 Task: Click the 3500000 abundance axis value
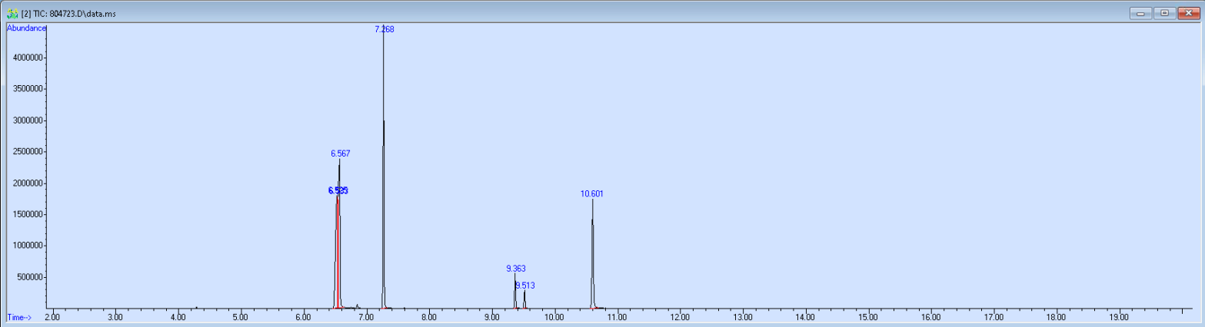(27, 89)
